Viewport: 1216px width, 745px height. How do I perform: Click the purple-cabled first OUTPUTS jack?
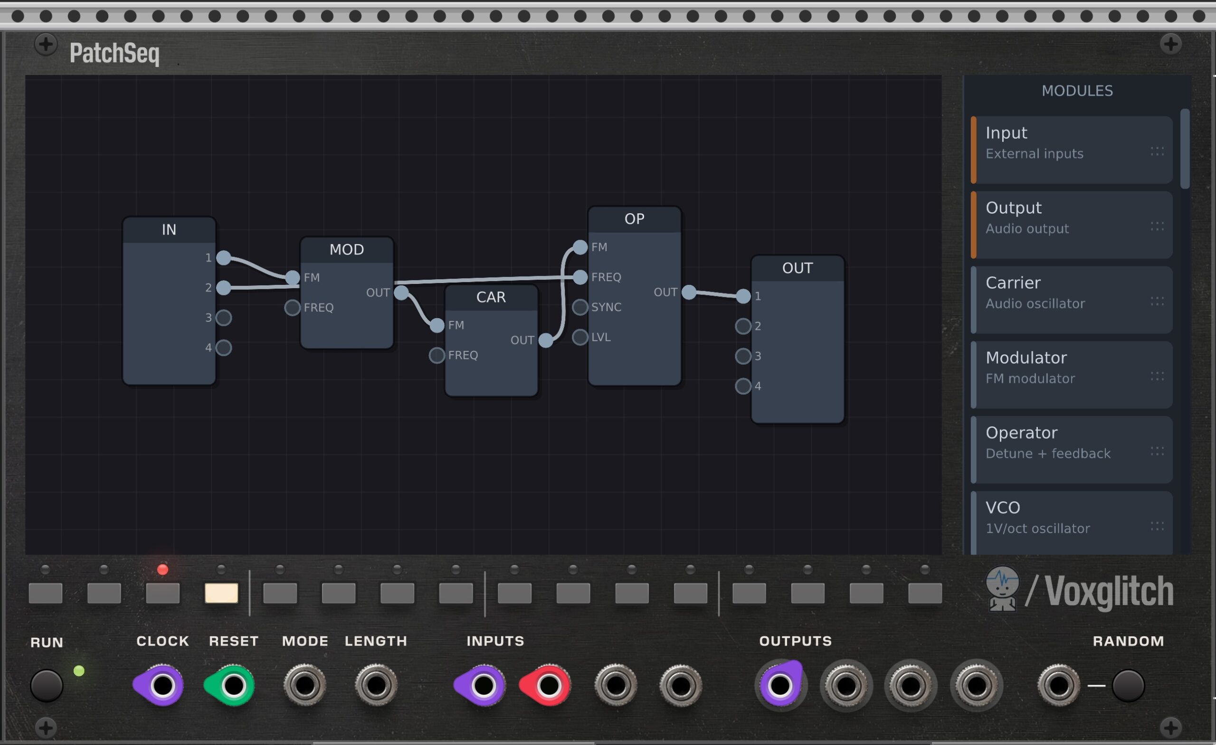pos(780,685)
